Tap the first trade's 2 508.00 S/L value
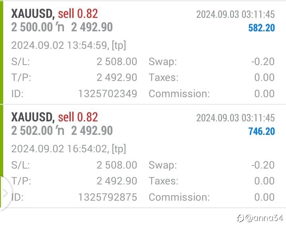Screen dimensions: 286x232 click(117, 61)
